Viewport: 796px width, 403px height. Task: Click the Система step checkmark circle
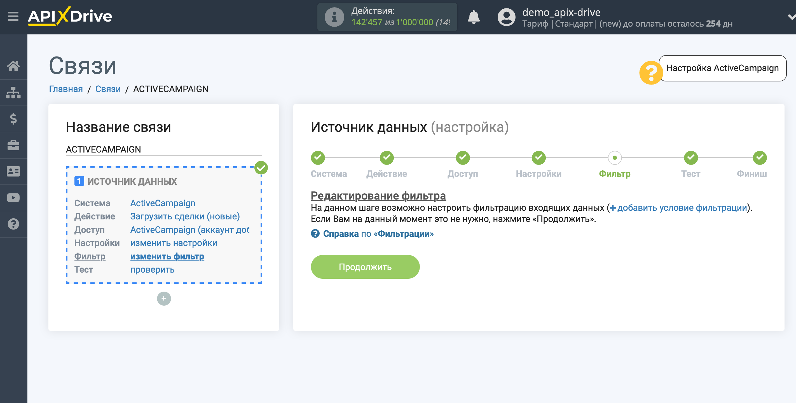tap(318, 158)
